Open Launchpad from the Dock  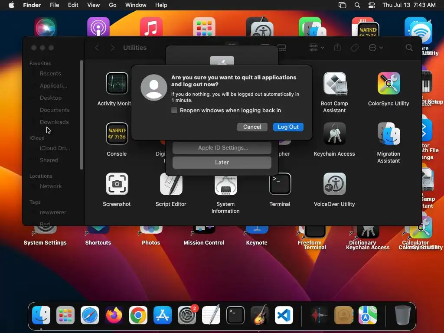click(x=65, y=315)
